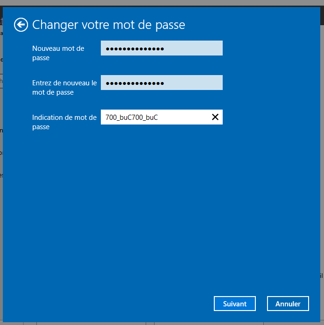This screenshot has width=324, height=325.
Task: Clear the password hint with the X icon
Action: (x=215, y=117)
